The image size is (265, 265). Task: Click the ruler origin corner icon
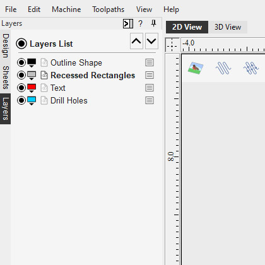172,45
